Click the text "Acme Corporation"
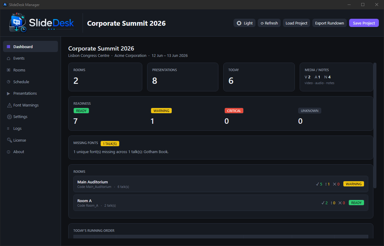Viewport: 384px width, 246px height. [130, 56]
